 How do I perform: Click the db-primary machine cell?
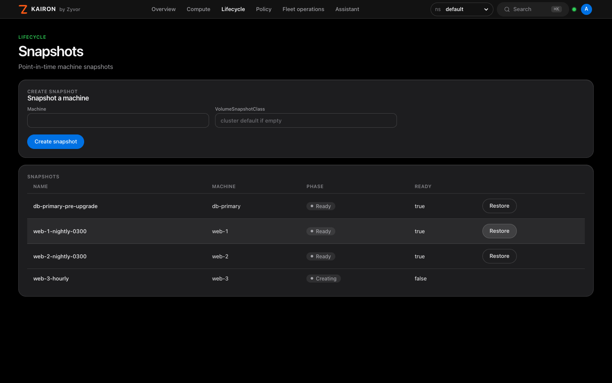click(226, 206)
